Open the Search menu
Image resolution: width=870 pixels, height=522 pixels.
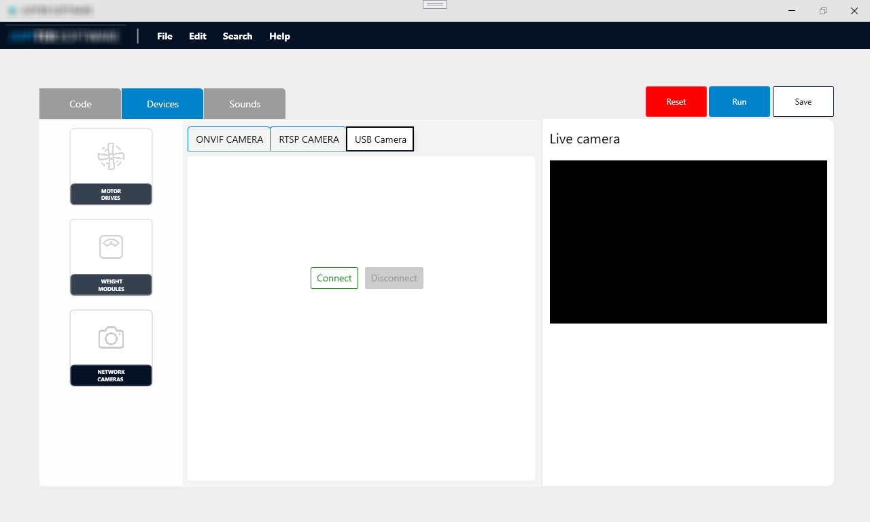237,36
